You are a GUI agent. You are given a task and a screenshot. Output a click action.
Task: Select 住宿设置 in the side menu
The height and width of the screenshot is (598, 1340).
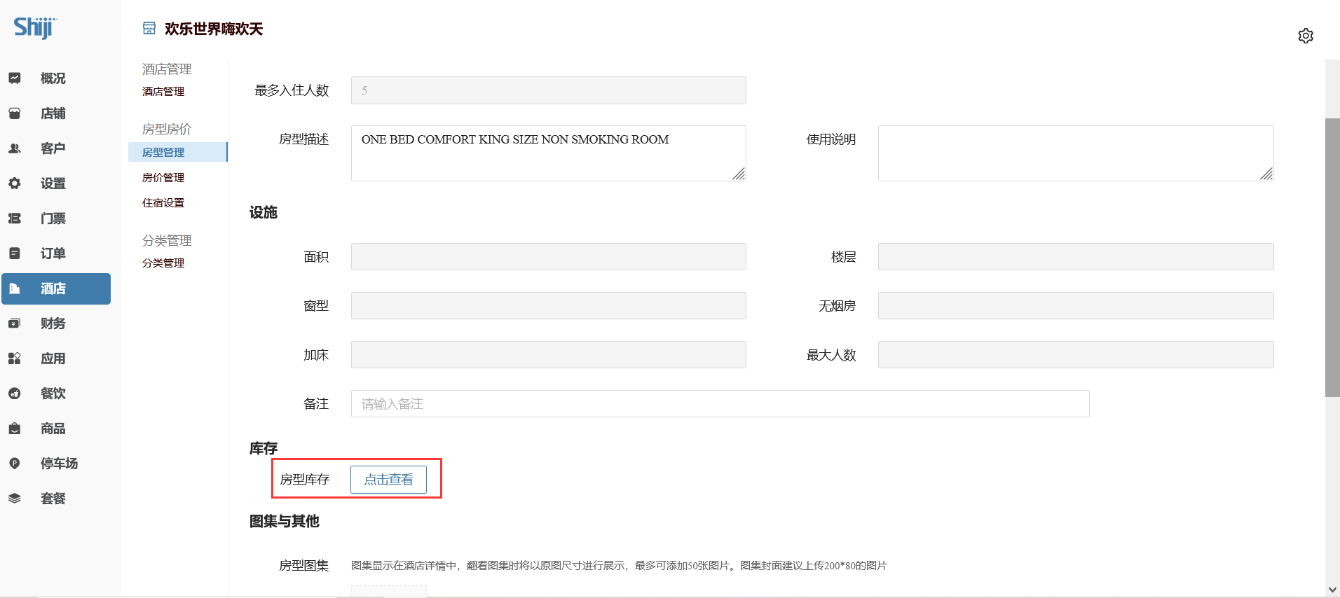click(163, 203)
